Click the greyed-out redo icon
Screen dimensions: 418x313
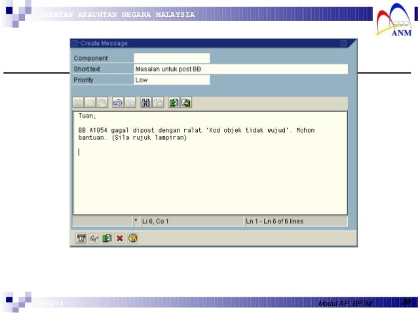(130, 103)
